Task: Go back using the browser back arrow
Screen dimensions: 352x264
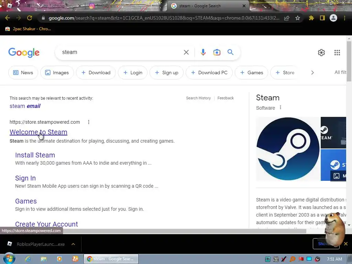Action: pos(8,18)
